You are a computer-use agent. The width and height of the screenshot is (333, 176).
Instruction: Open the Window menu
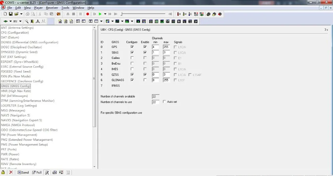(78, 8)
